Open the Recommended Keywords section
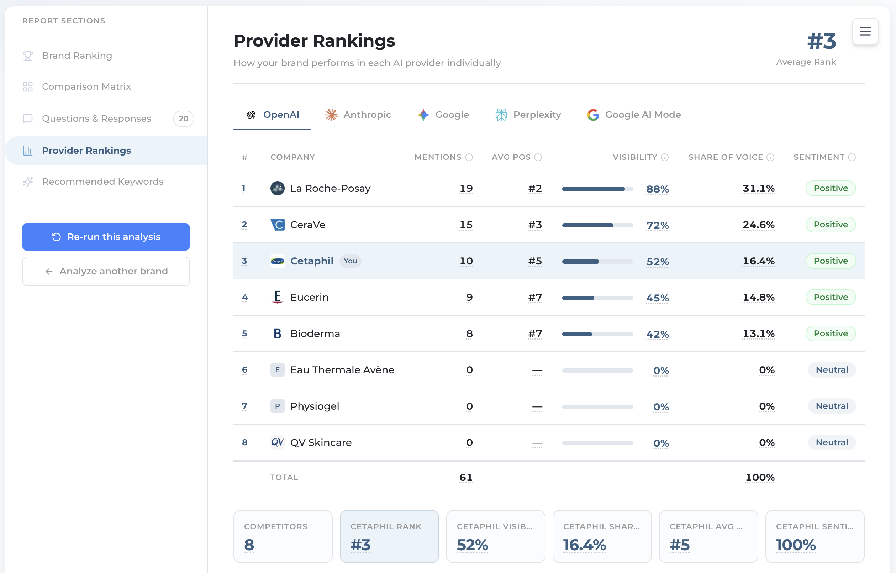The width and height of the screenshot is (896, 573). (106, 182)
